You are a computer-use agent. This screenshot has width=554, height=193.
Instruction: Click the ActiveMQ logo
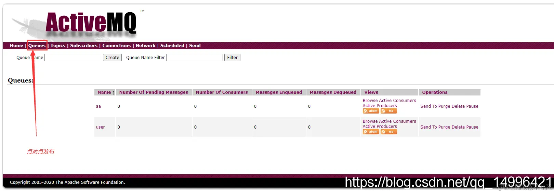point(91,23)
